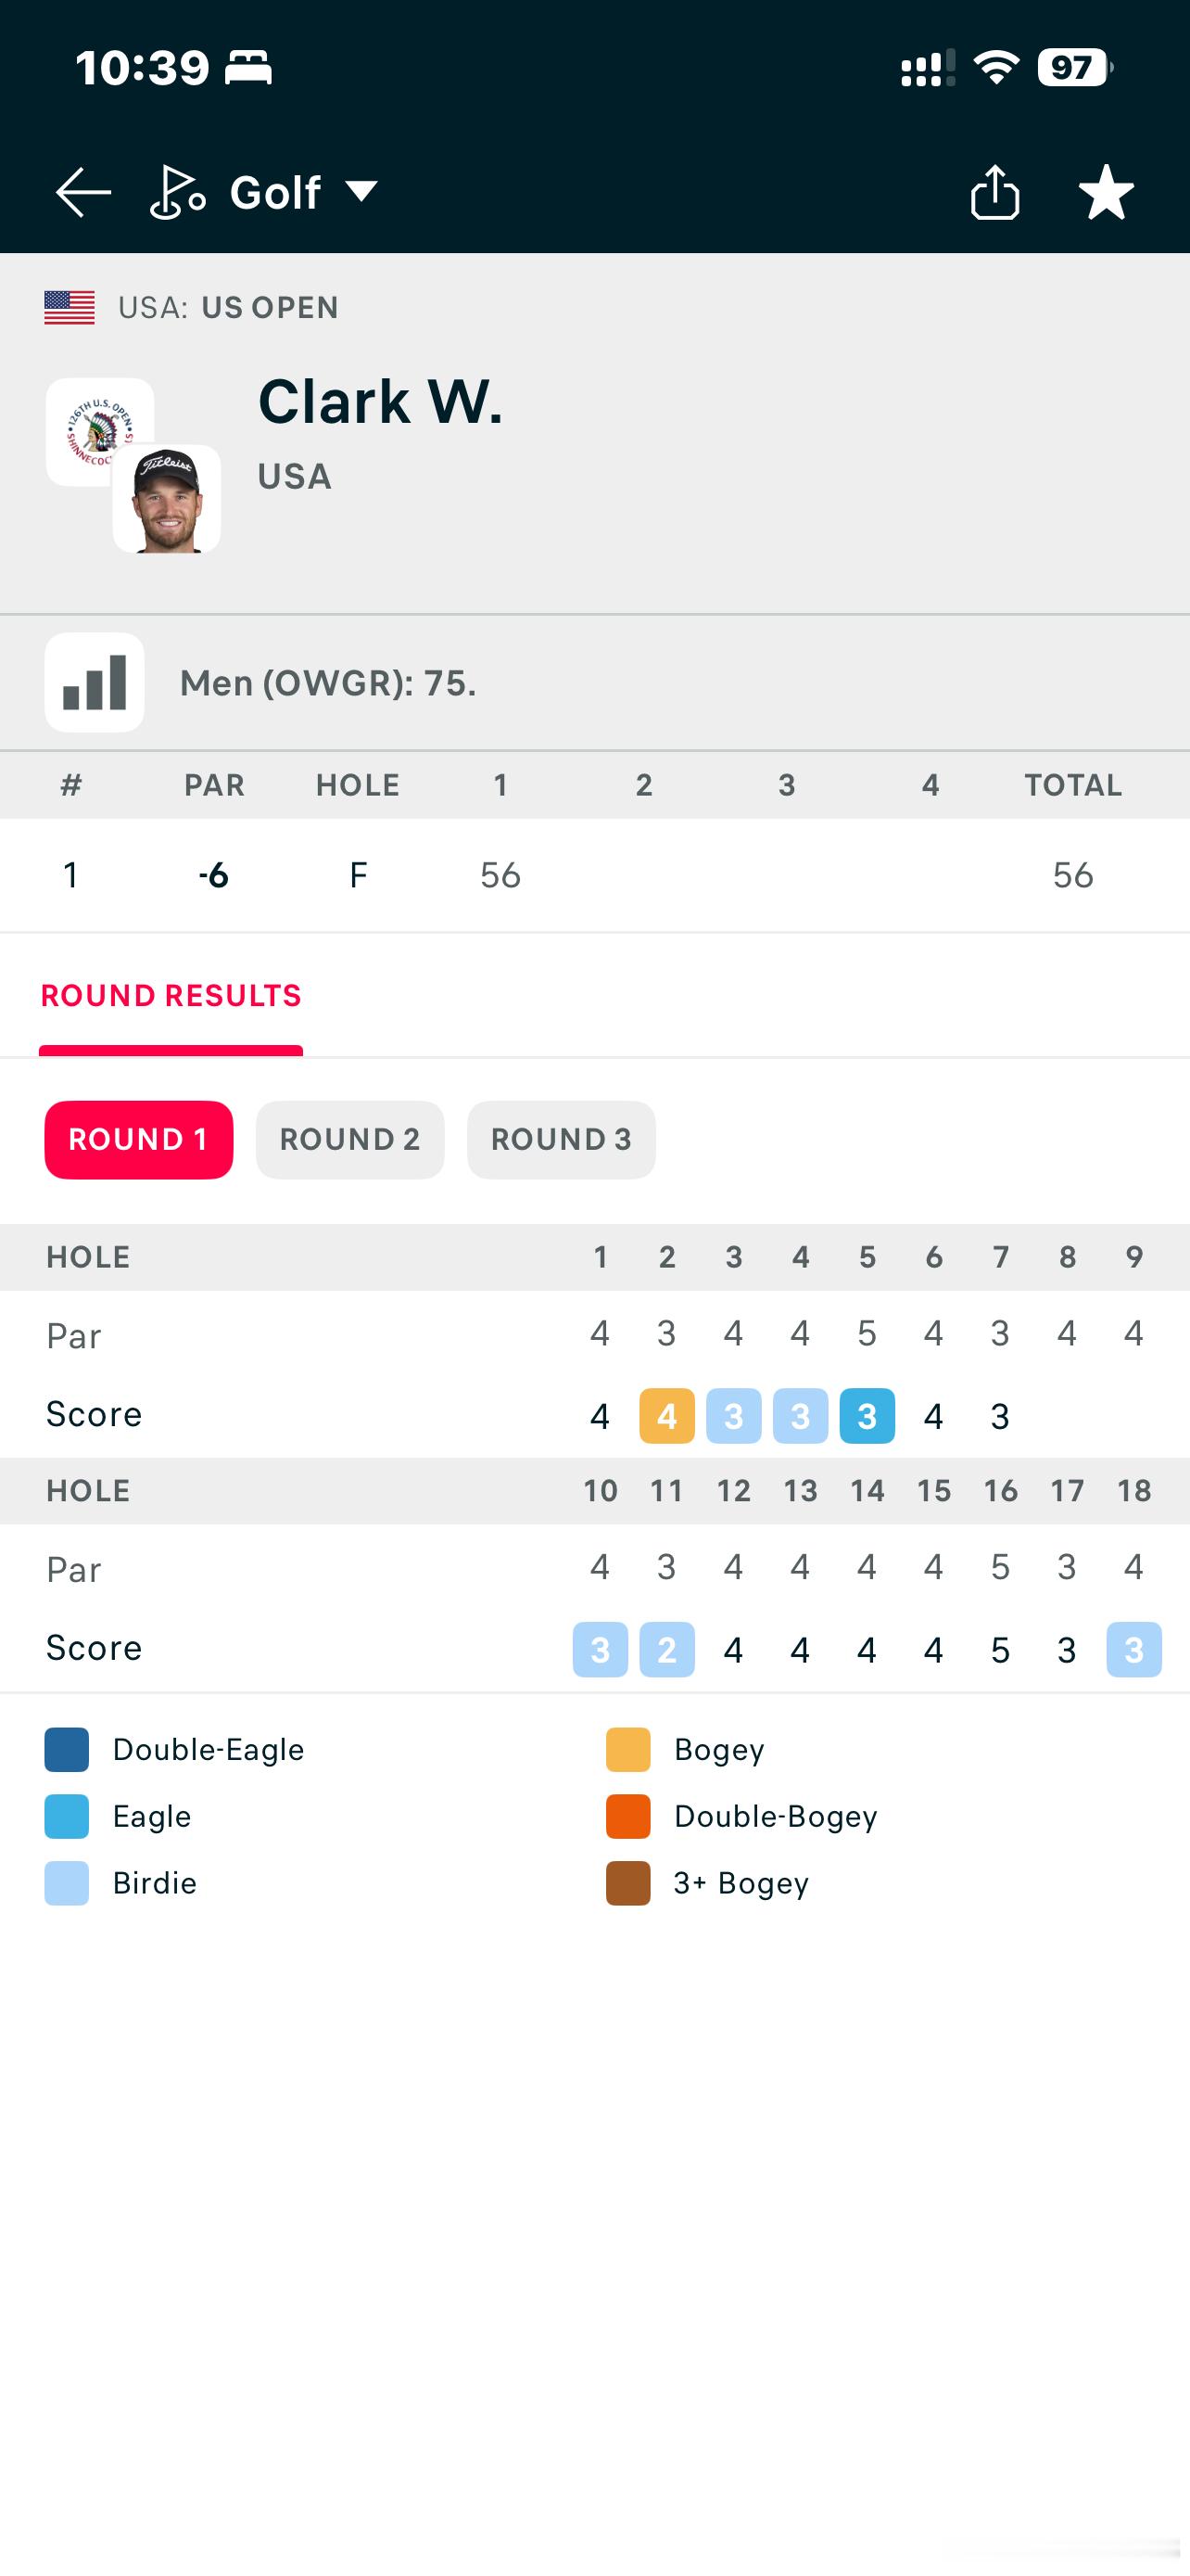Toggle the favorite star icon
The width and height of the screenshot is (1190, 2576).
pos(1106,192)
